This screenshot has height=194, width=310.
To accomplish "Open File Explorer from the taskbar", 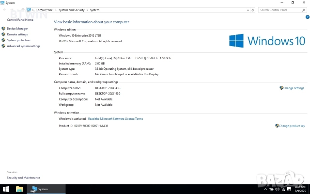I will pos(19,189).
